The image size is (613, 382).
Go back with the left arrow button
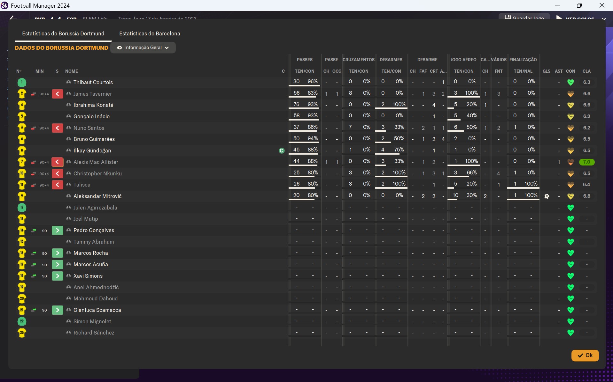(x=13, y=18)
